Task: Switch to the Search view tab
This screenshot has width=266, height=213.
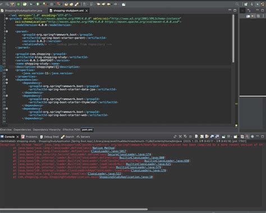Action: point(67,137)
